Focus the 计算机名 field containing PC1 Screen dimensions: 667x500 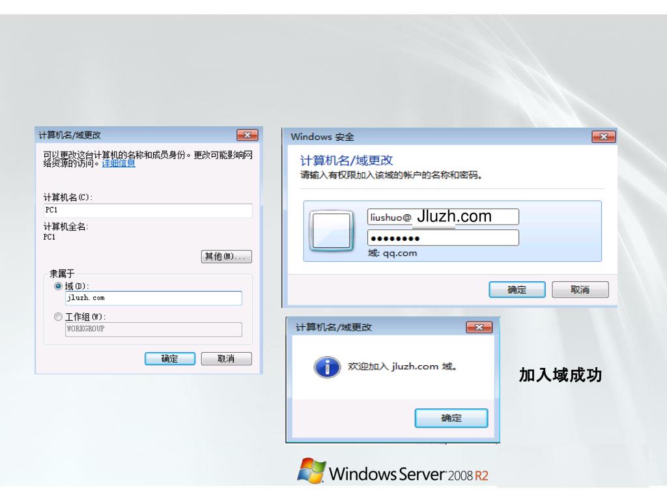click(x=148, y=210)
